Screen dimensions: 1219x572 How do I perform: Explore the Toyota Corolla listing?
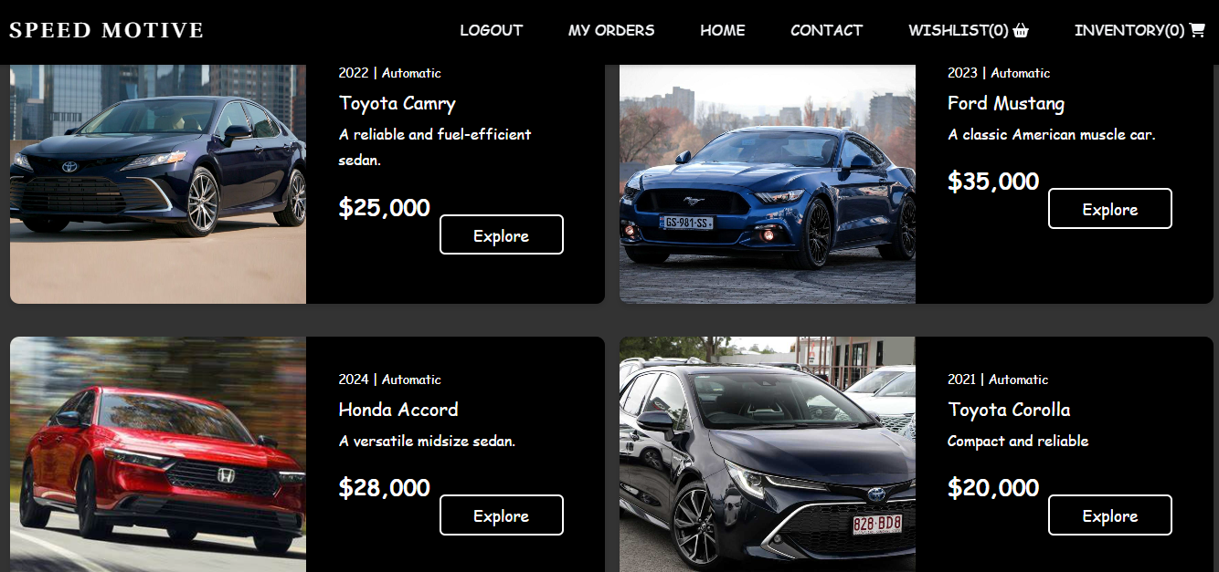tap(1110, 515)
